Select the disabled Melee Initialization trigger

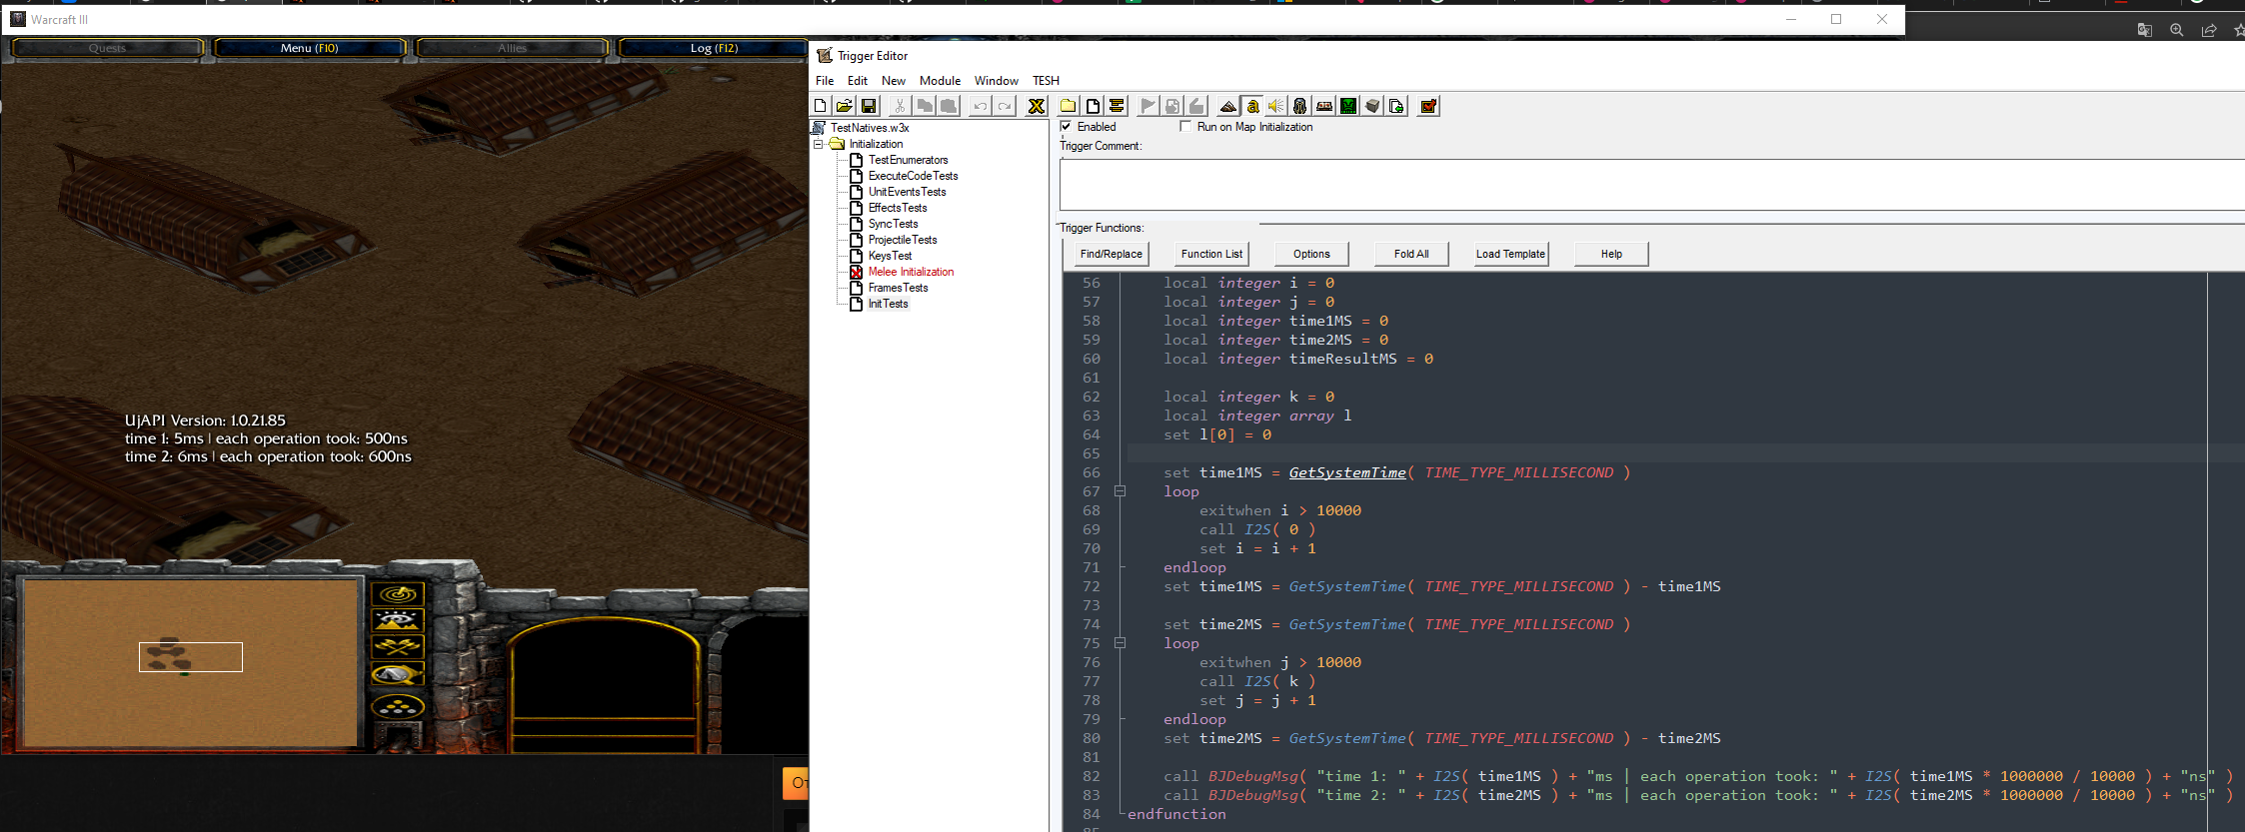click(x=911, y=272)
